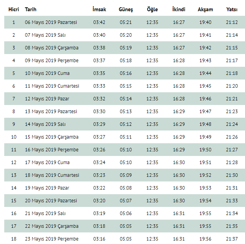
Task: Click Güneş time 05:19 for 08 Mayıs
Action: coord(126,48)
